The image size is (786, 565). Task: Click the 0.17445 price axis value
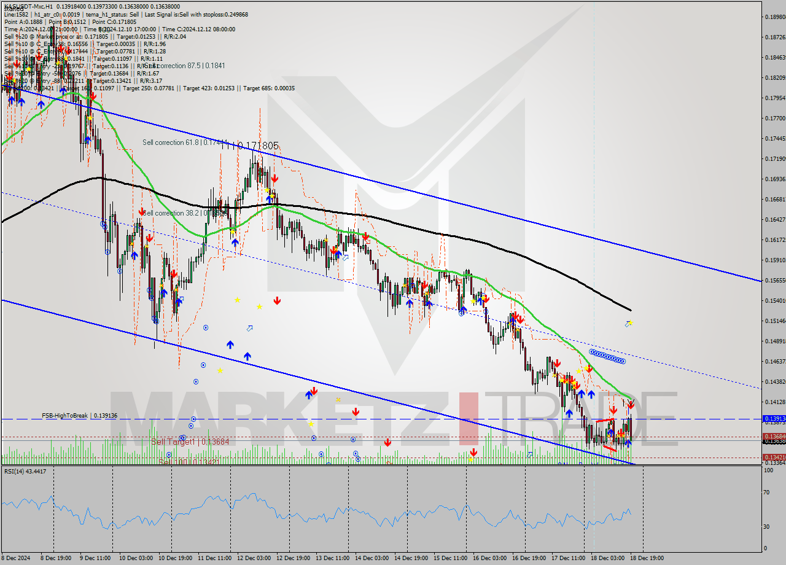tap(774, 138)
